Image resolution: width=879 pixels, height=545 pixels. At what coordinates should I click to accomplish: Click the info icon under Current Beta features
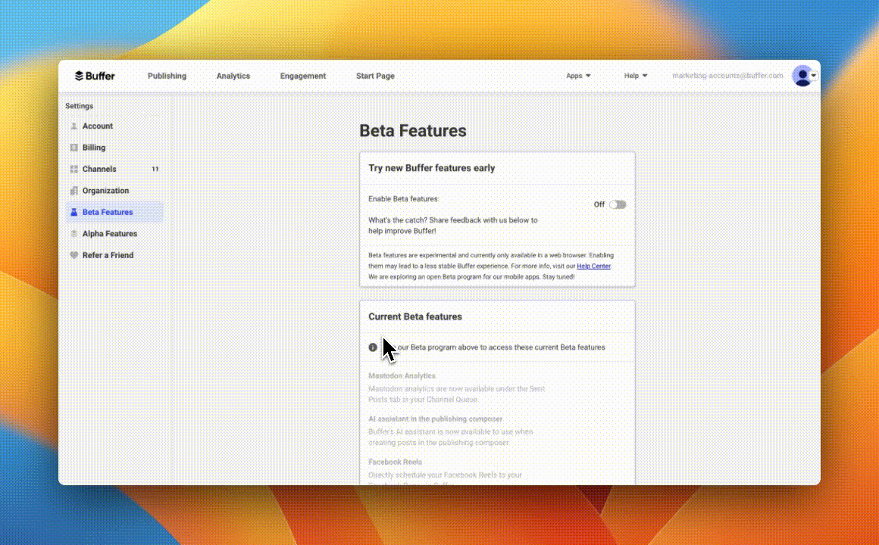point(373,347)
